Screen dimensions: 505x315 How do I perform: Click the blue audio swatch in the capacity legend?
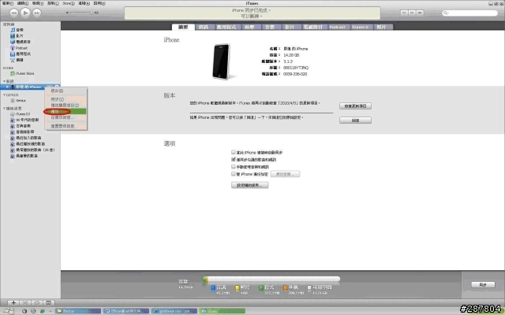tap(213, 287)
